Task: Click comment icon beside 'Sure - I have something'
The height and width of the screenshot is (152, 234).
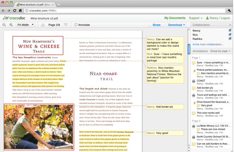Action: point(194,63)
